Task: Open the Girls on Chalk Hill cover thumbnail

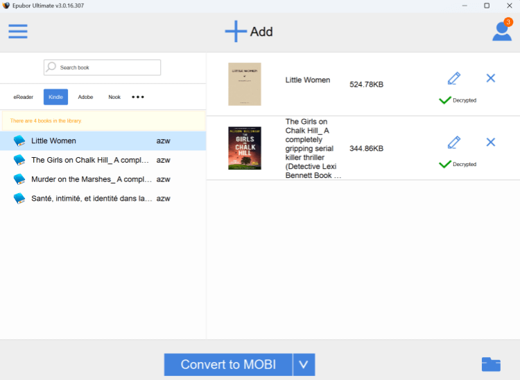Action: pyautogui.click(x=245, y=148)
